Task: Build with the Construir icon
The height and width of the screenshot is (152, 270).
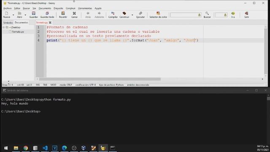Action: tap(124, 14)
